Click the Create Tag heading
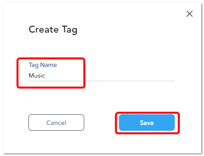This screenshot has width=204, height=156. (x=53, y=30)
